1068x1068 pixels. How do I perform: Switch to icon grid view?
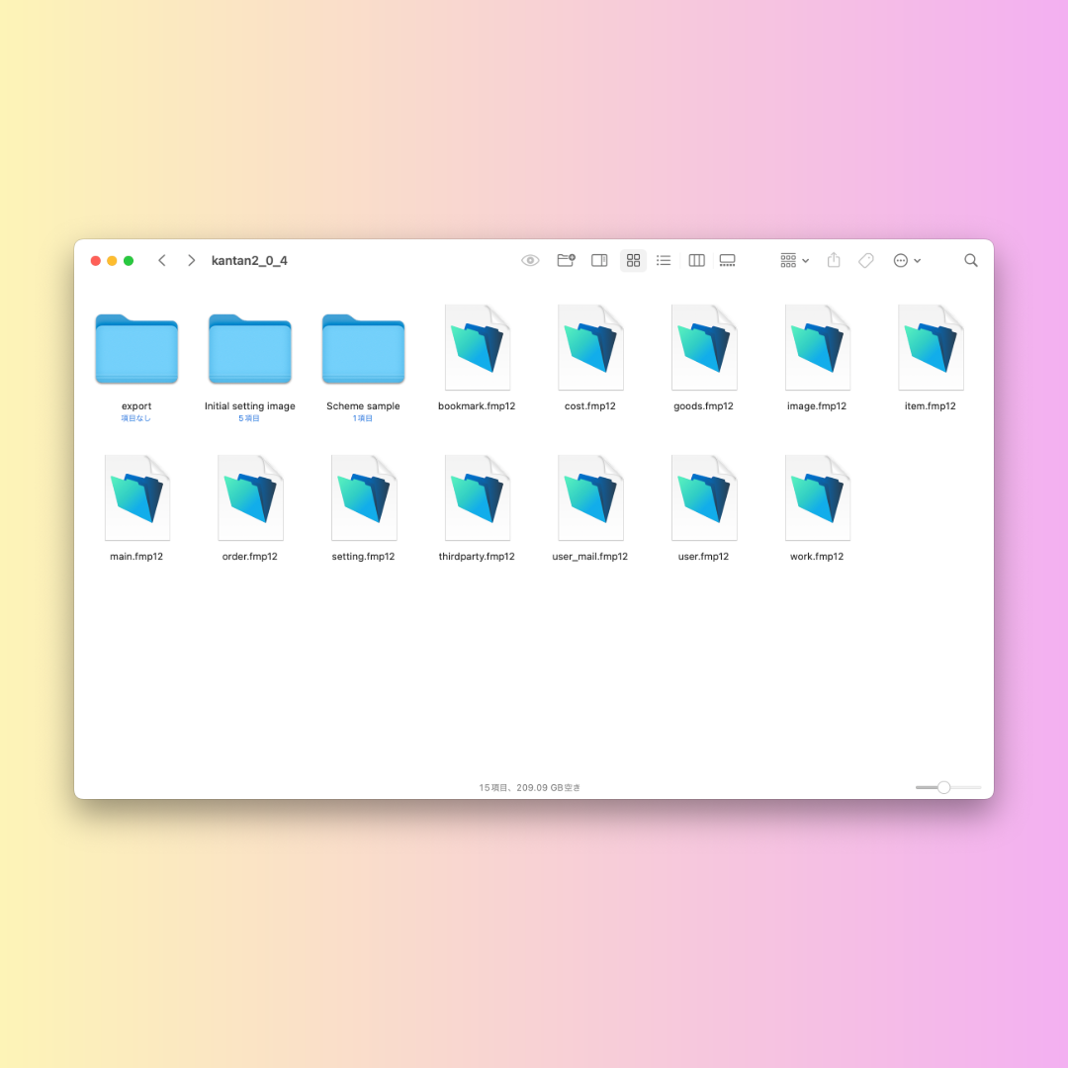click(633, 260)
